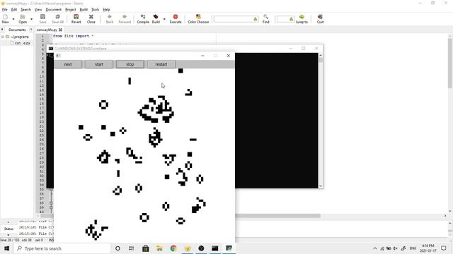Compile the current file
Viewport: 453px width, 254px height.
pyautogui.click(x=143, y=19)
